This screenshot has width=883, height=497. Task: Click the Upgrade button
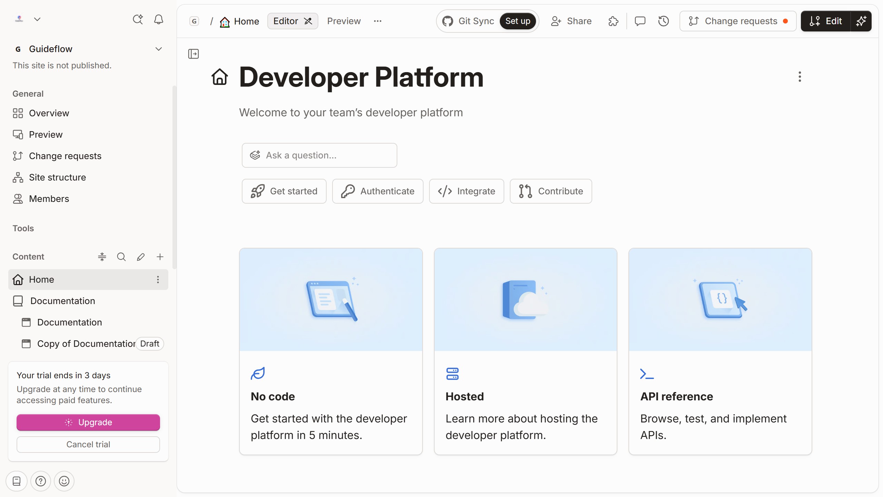[88, 422]
